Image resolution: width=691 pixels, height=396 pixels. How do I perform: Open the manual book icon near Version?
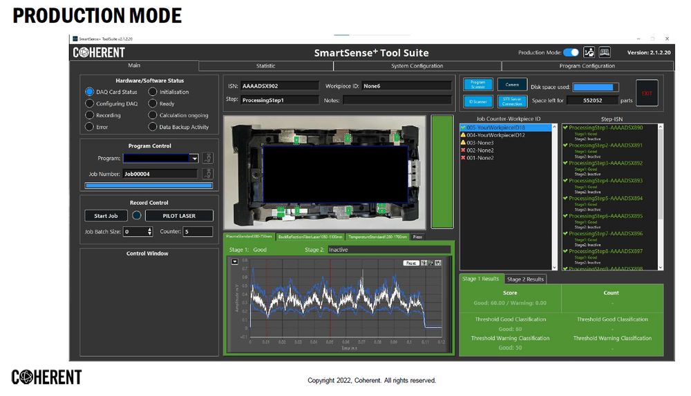tap(605, 52)
